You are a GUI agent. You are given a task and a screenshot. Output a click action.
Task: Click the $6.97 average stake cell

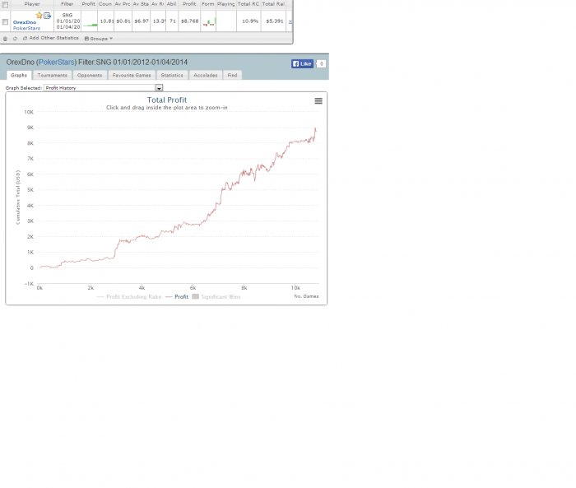click(142, 21)
